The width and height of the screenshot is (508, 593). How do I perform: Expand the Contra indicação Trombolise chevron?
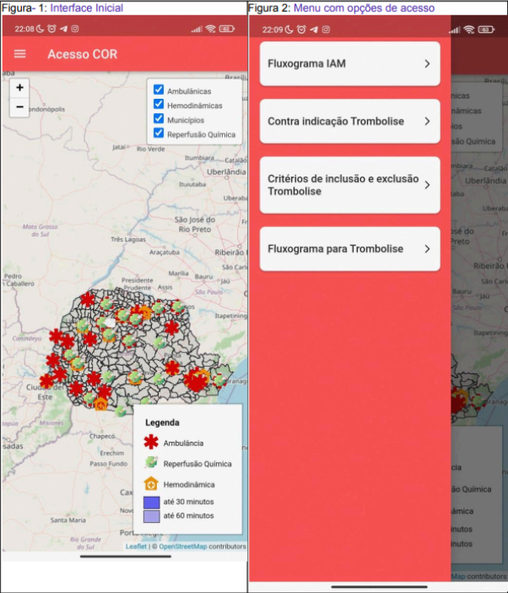(427, 121)
